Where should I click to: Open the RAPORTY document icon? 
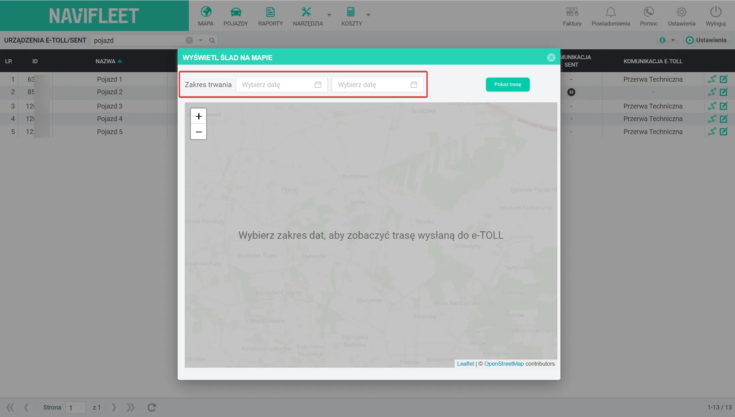[x=271, y=12]
